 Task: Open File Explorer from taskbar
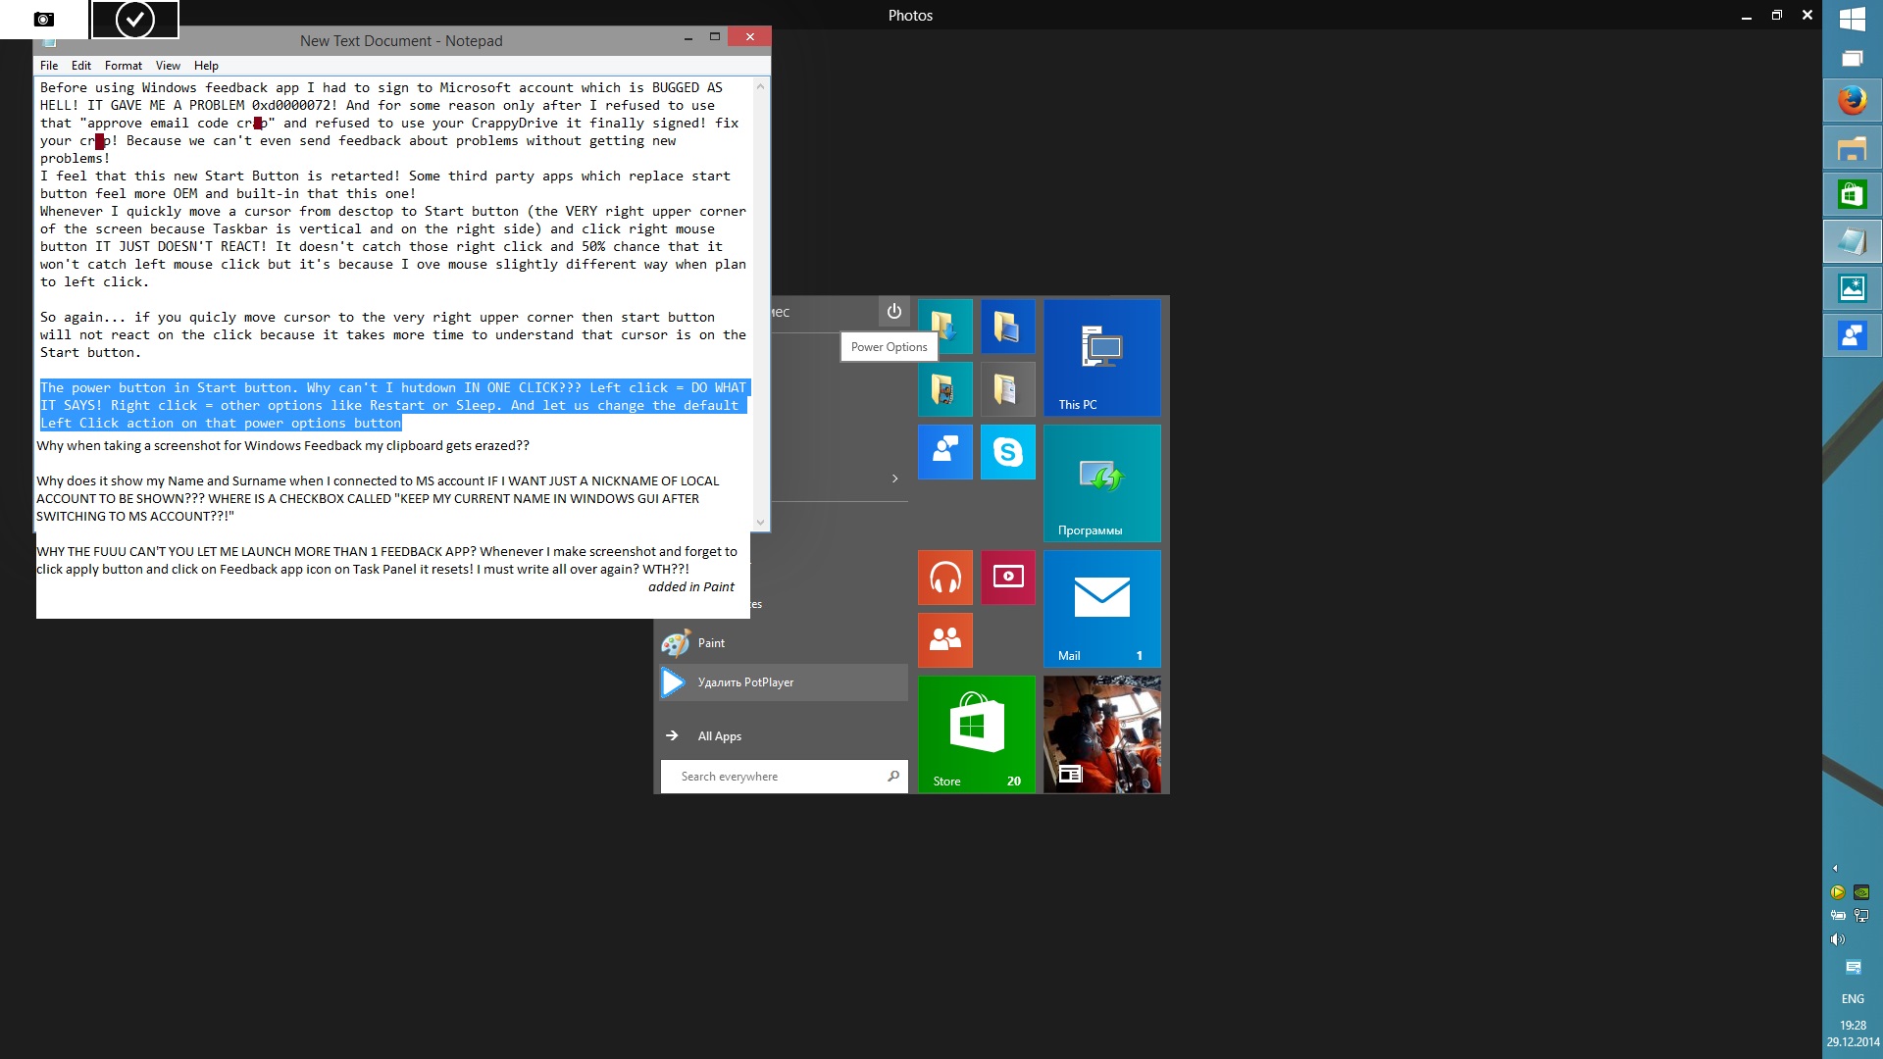point(1853,149)
